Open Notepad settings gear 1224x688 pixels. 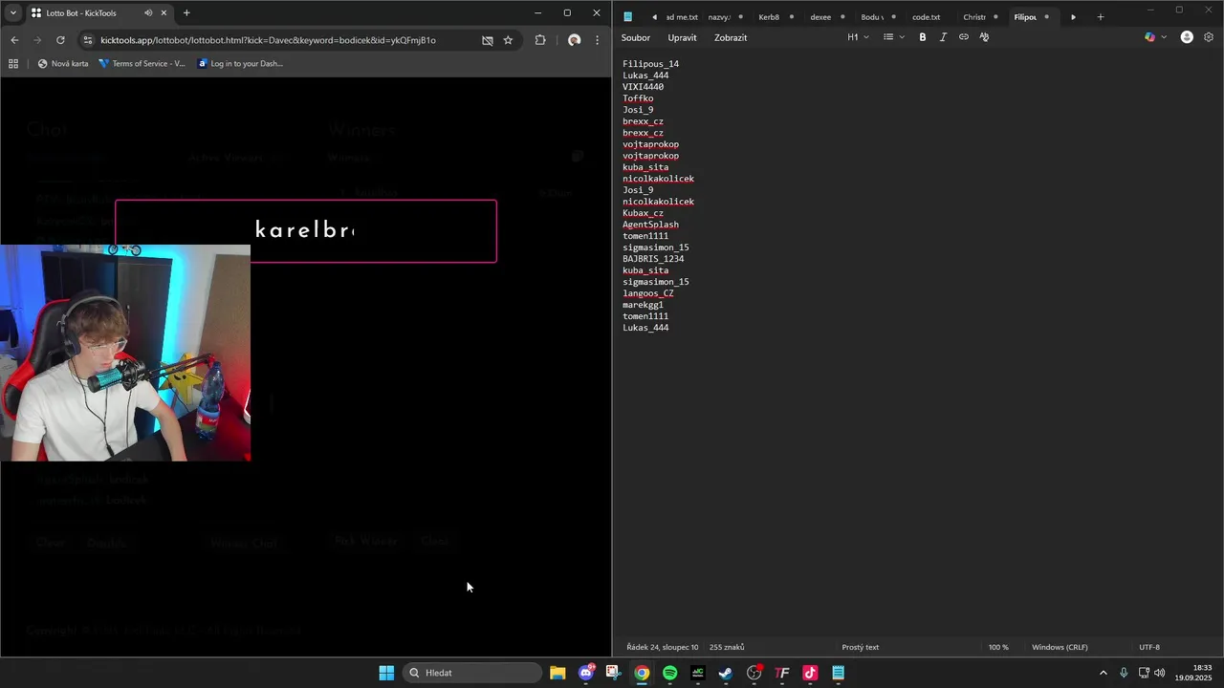1209,37
